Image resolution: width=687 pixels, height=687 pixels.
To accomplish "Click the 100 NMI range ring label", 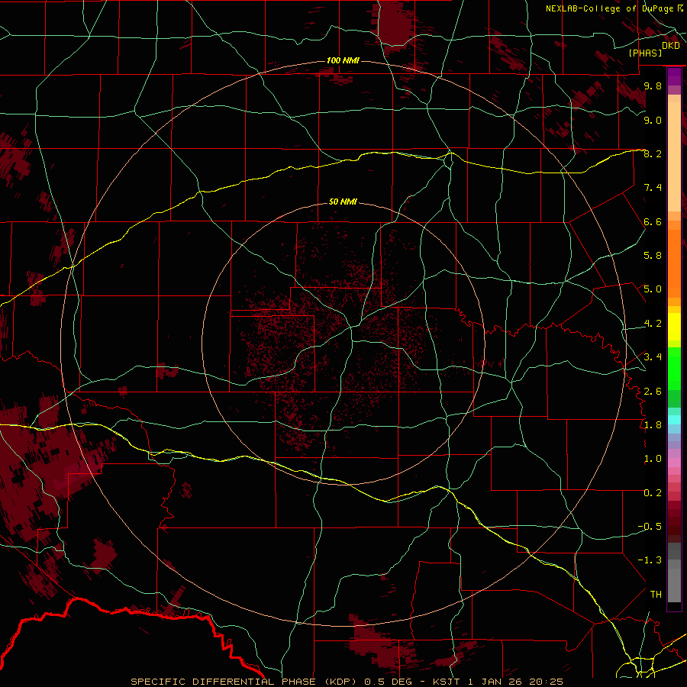I will 343,60.
